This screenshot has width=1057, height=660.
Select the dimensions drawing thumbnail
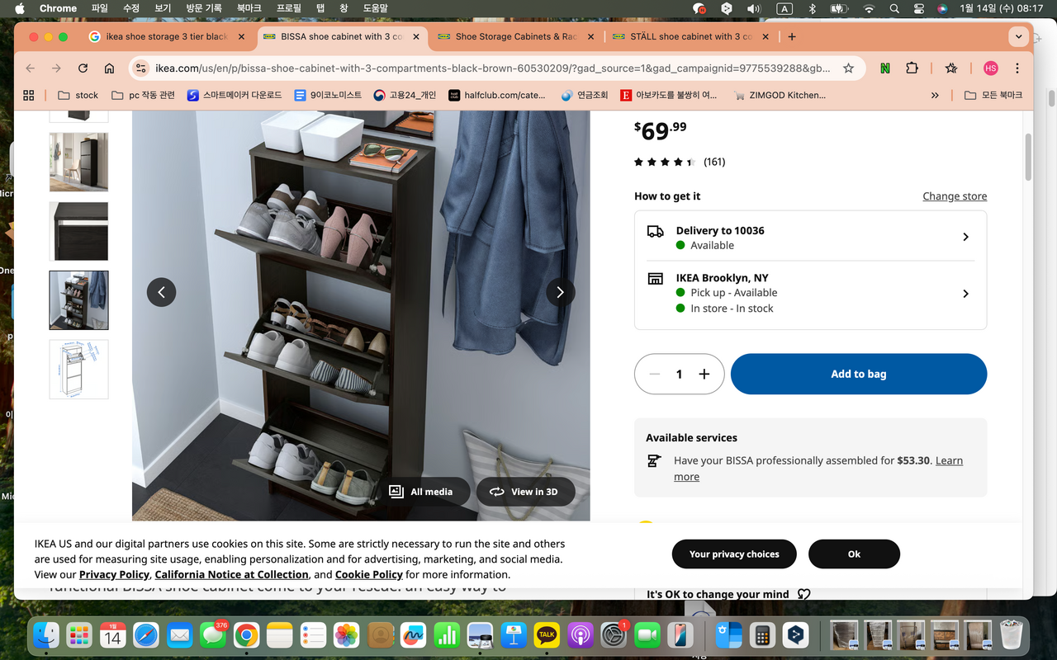pyautogui.click(x=78, y=369)
